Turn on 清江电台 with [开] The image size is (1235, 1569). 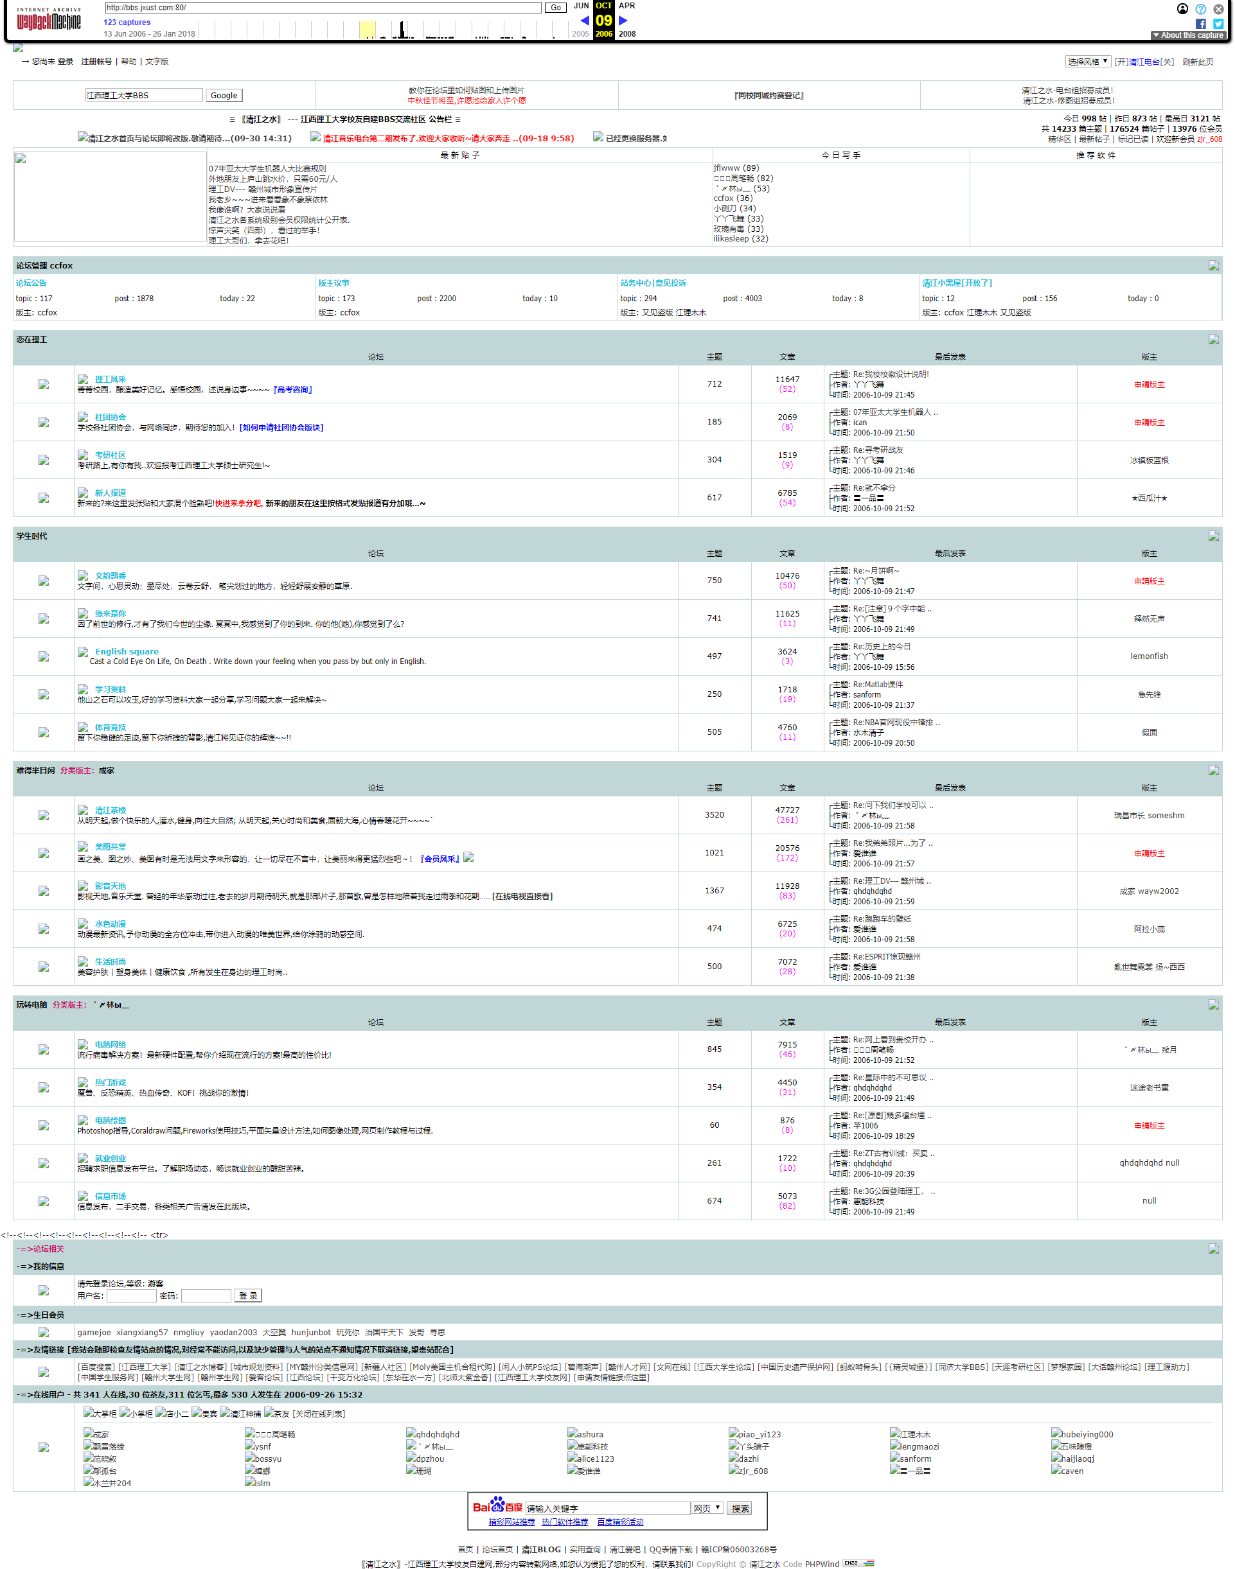click(1121, 62)
